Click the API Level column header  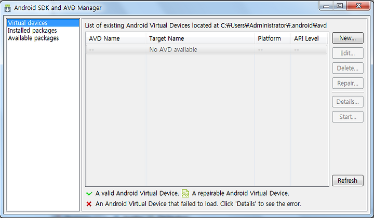309,38
